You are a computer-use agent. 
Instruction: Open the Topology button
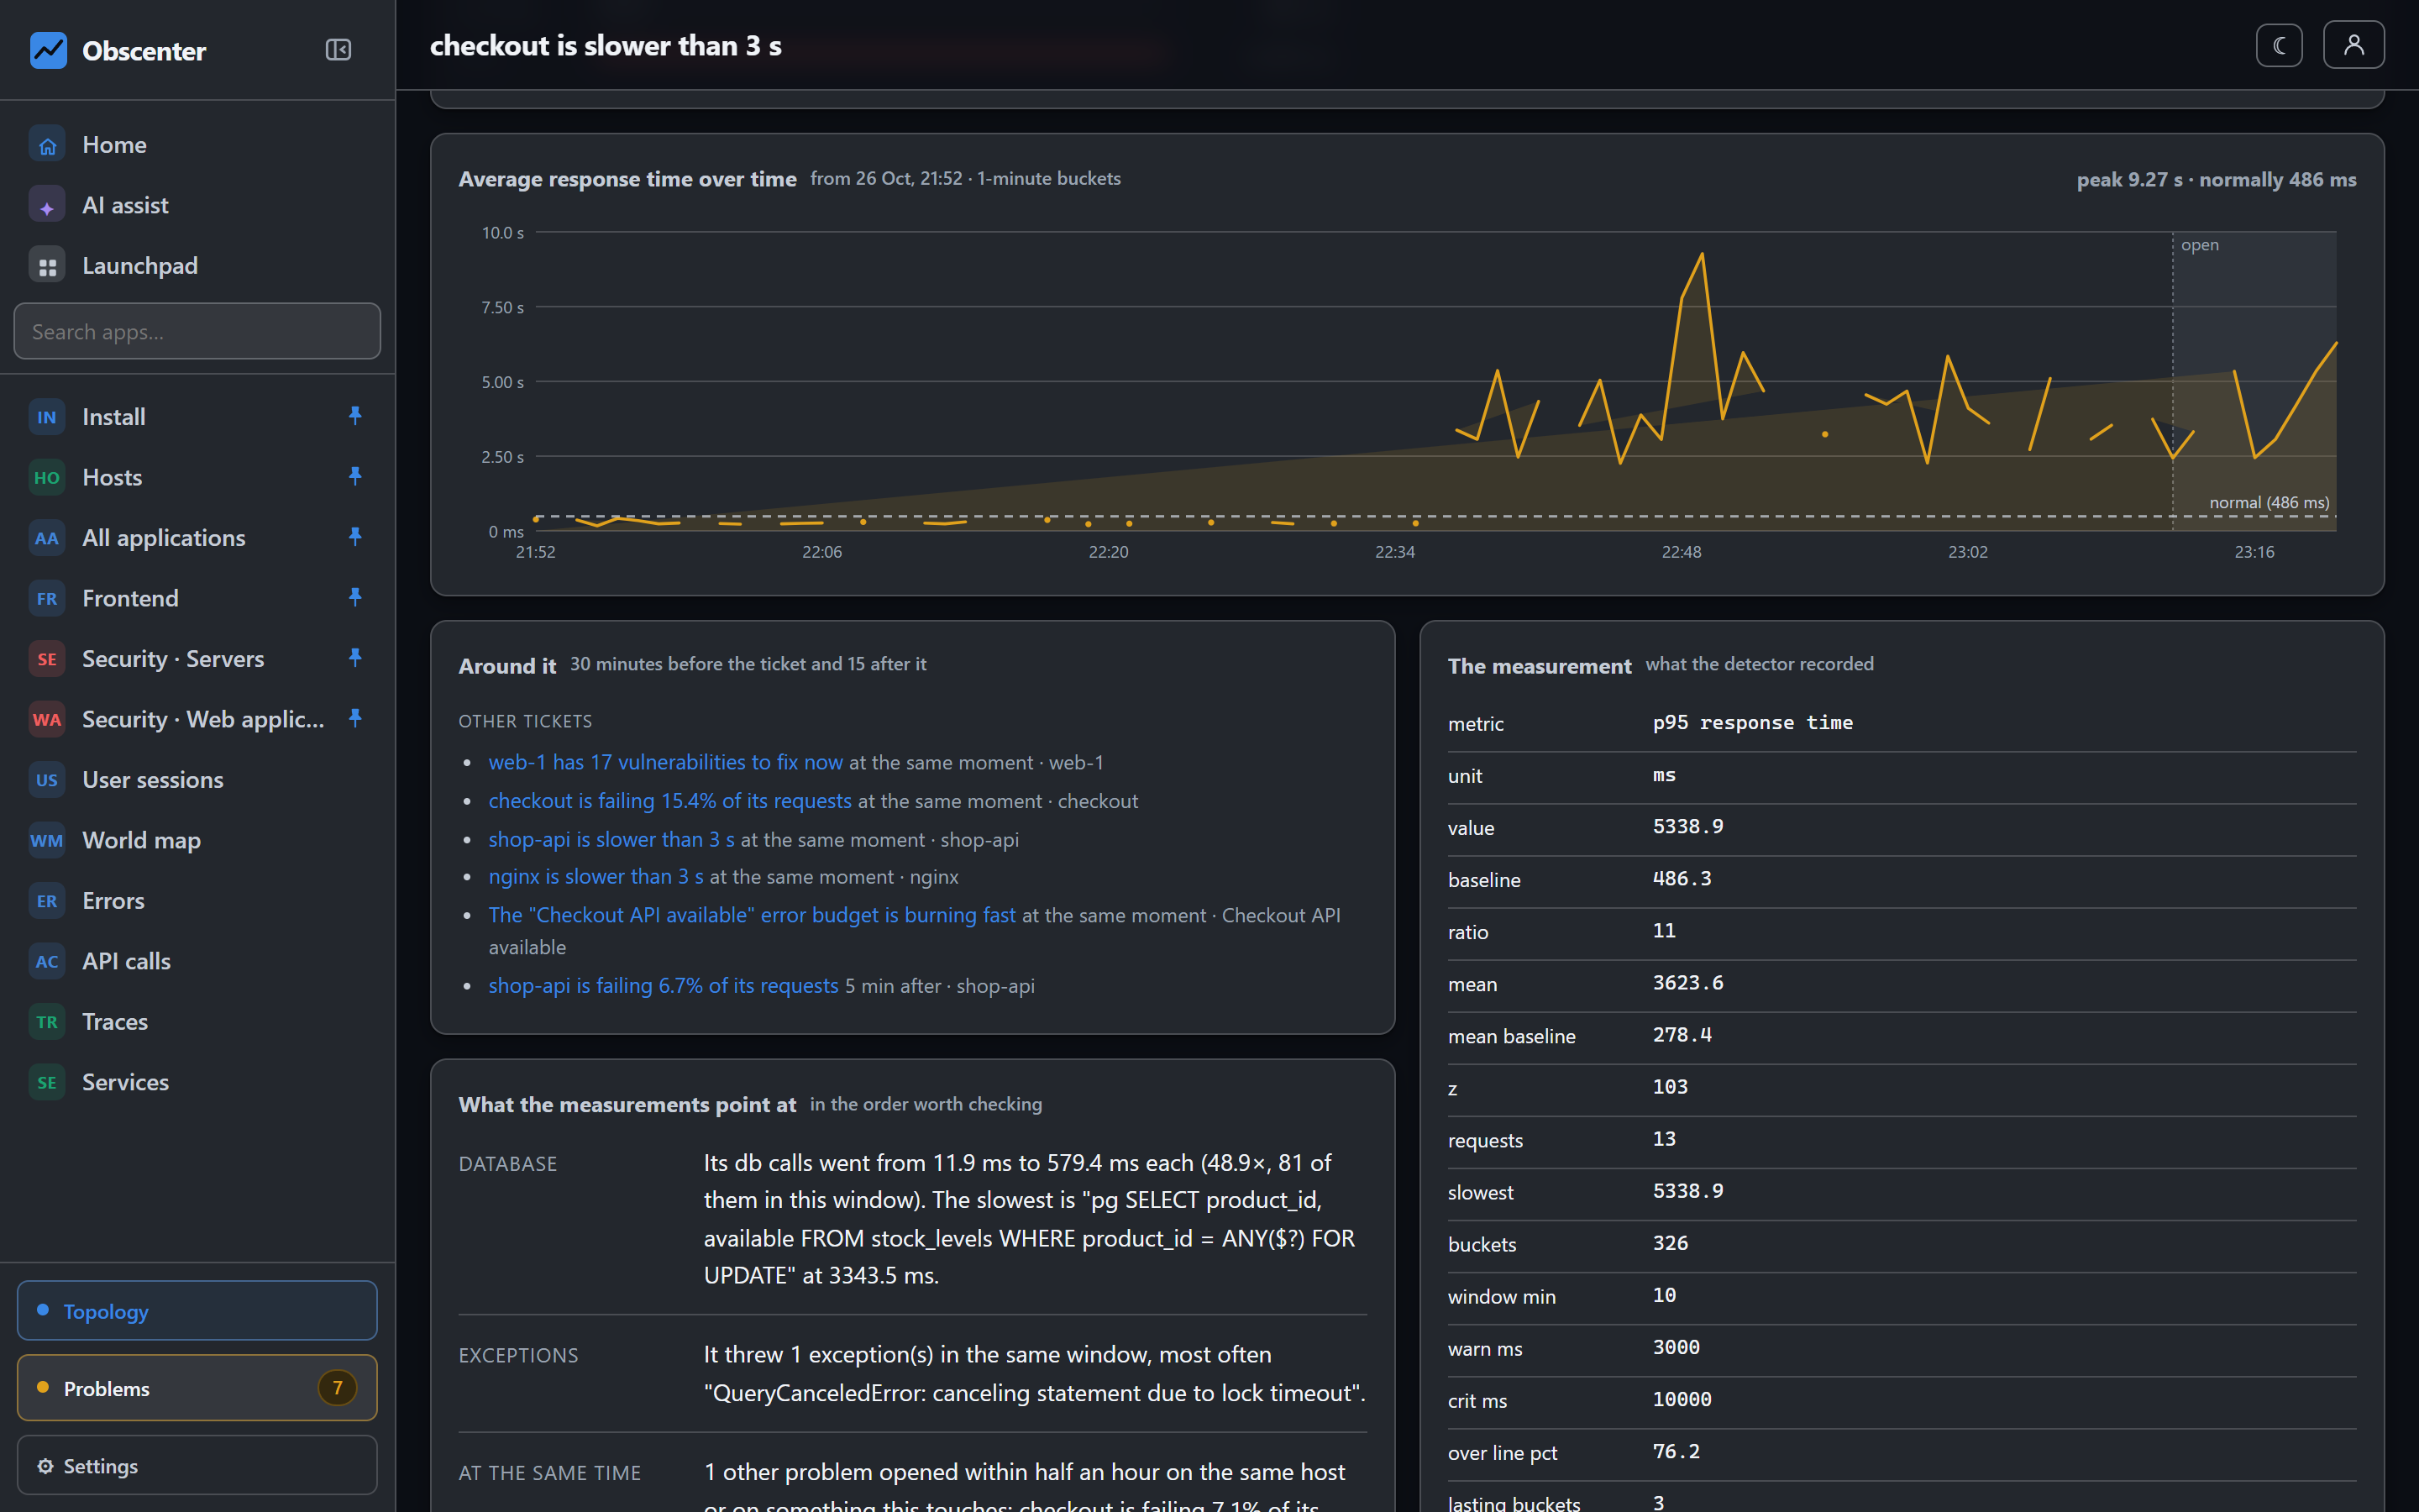pos(197,1310)
